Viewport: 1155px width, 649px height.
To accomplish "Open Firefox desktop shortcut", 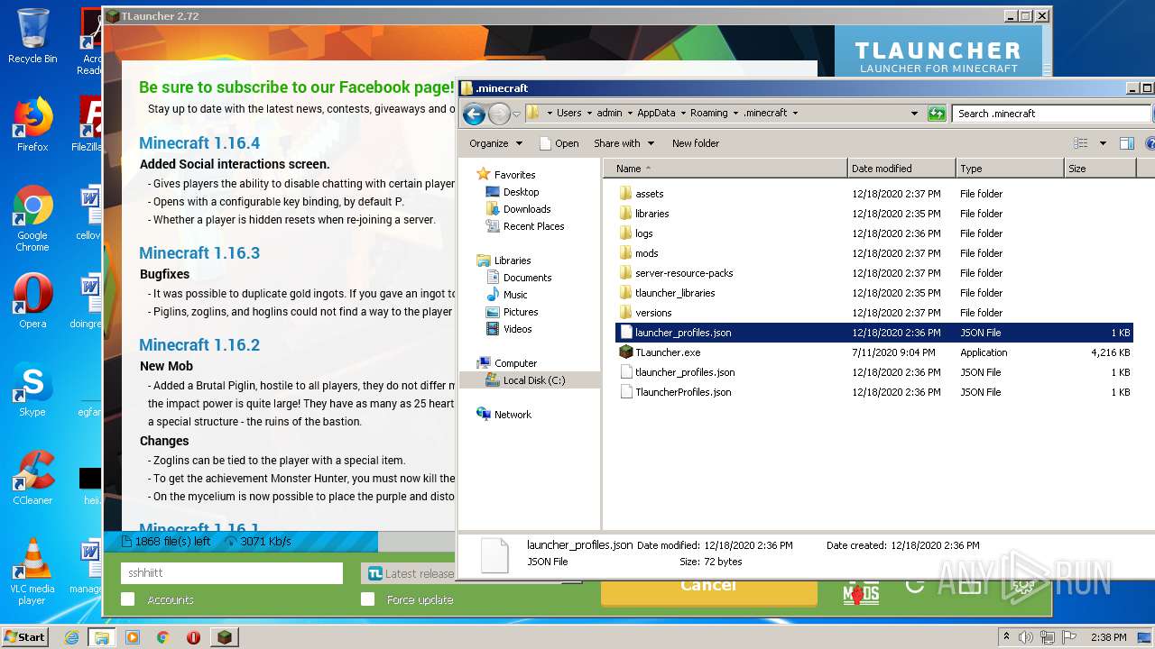I will 32,124.
